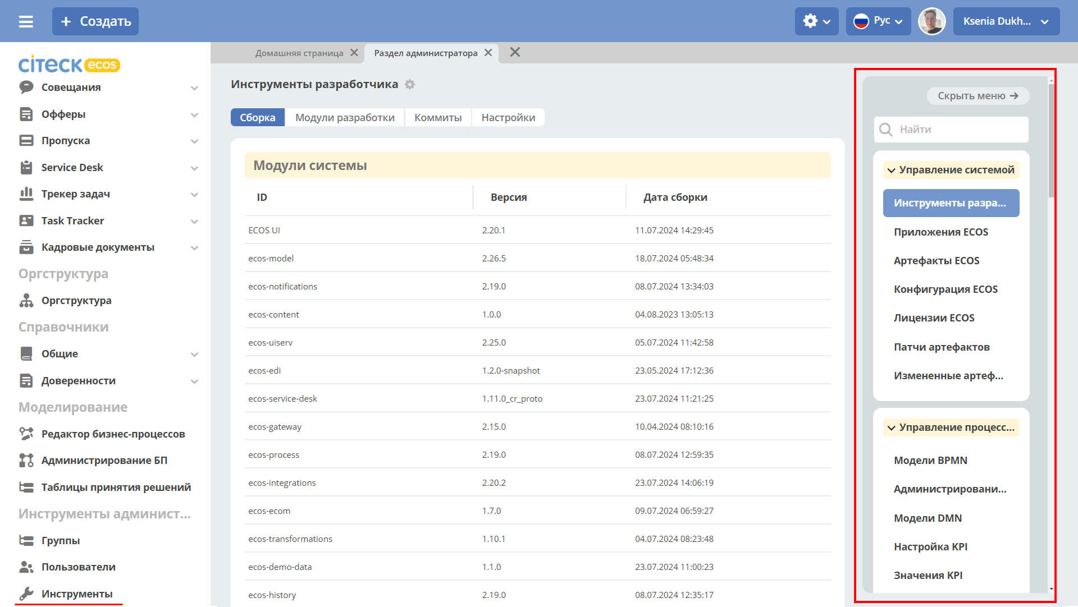Close the Раздел администратора tab
1078x607 pixels.
click(488, 53)
